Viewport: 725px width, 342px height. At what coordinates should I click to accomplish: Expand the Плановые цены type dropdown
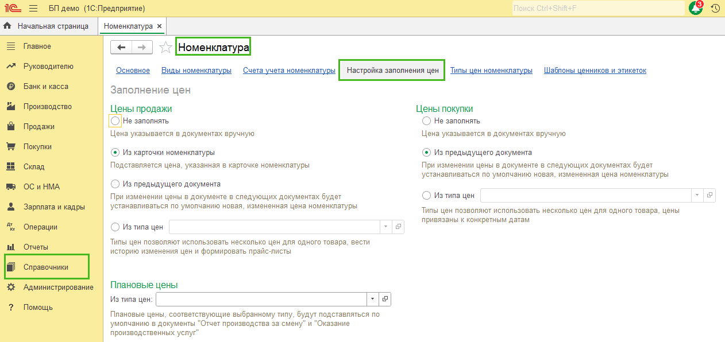click(x=372, y=299)
